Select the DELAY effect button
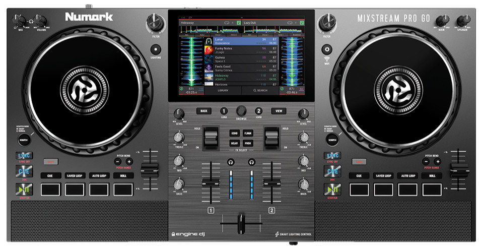This screenshot has height=252, width=479. [235, 143]
